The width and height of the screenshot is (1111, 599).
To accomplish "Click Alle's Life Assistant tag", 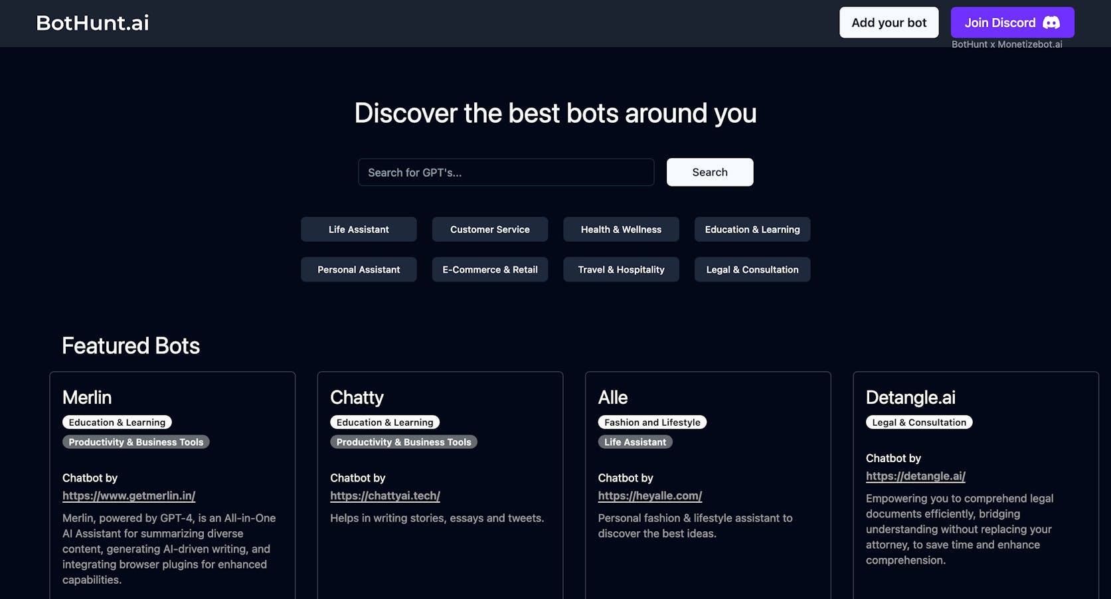I will tap(635, 442).
